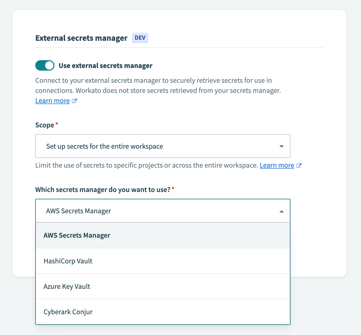Select "HashiCorp Vault" from the list
The image size is (361, 335).
click(68, 261)
